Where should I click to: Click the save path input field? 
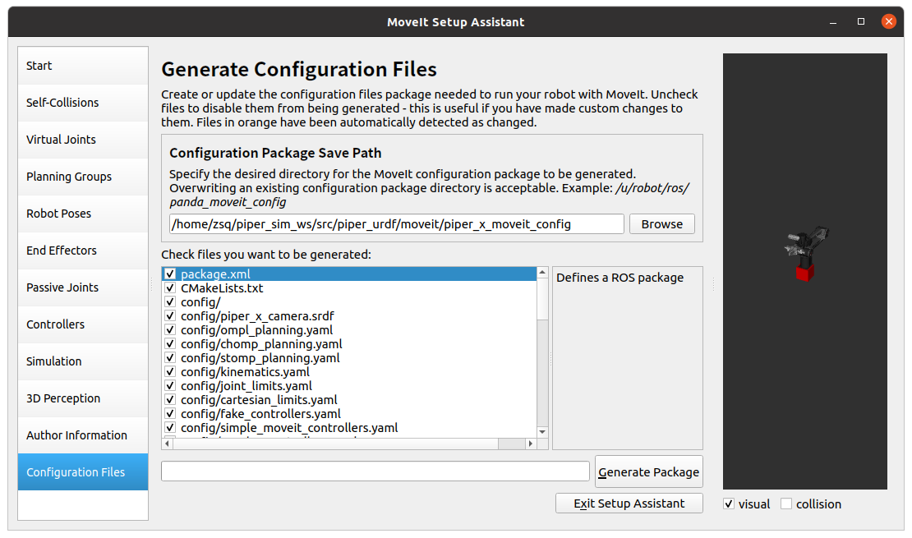[x=397, y=224]
